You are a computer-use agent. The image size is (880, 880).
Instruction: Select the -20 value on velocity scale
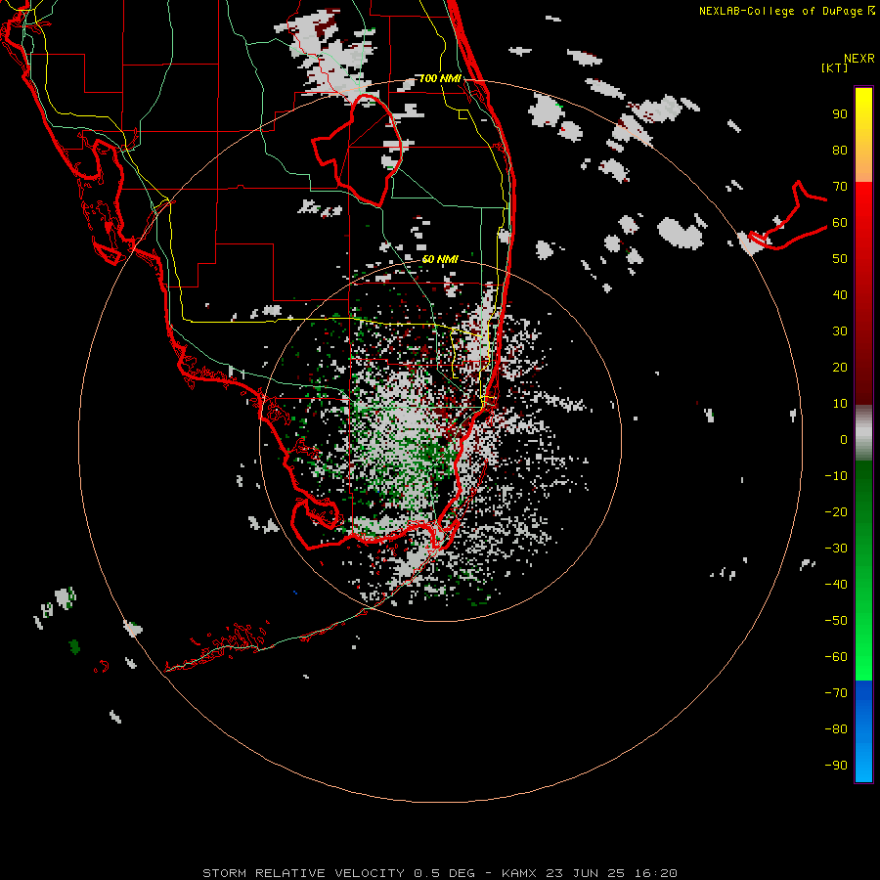coord(836,511)
